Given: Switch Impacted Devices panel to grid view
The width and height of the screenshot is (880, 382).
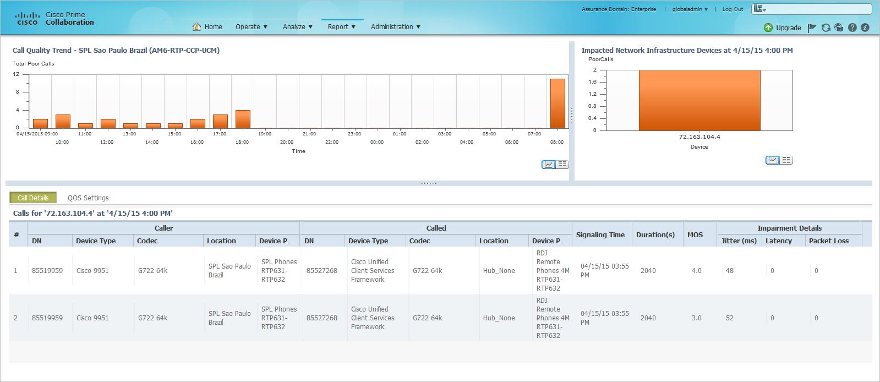Looking at the screenshot, I should pyautogui.click(x=786, y=160).
